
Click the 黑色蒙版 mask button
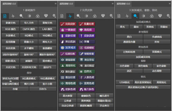click(68, 72)
